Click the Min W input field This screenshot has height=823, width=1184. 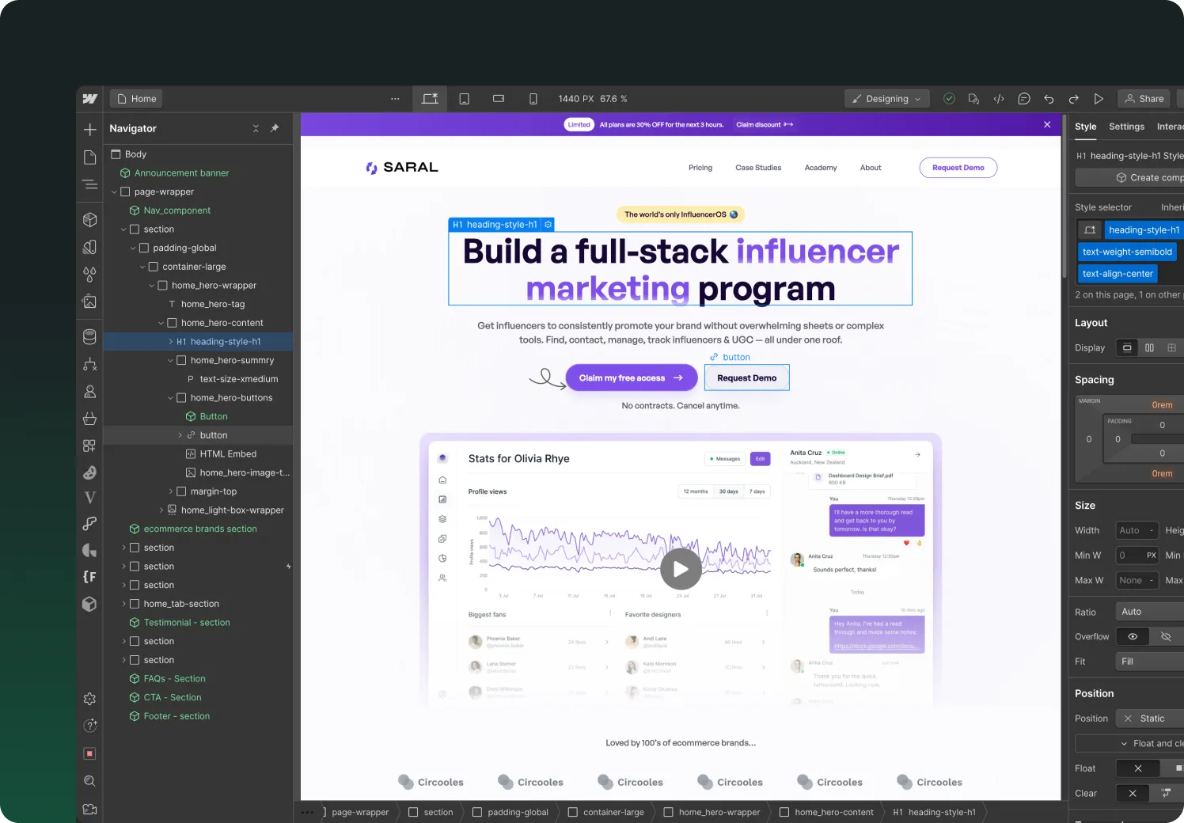point(1130,556)
